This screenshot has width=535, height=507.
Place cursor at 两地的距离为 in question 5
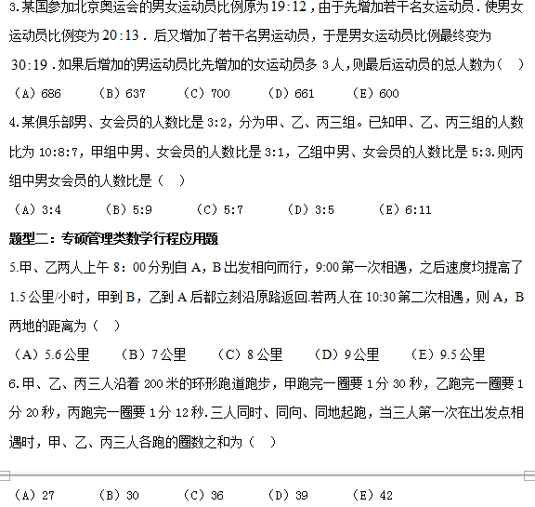(x=47, y=326)
